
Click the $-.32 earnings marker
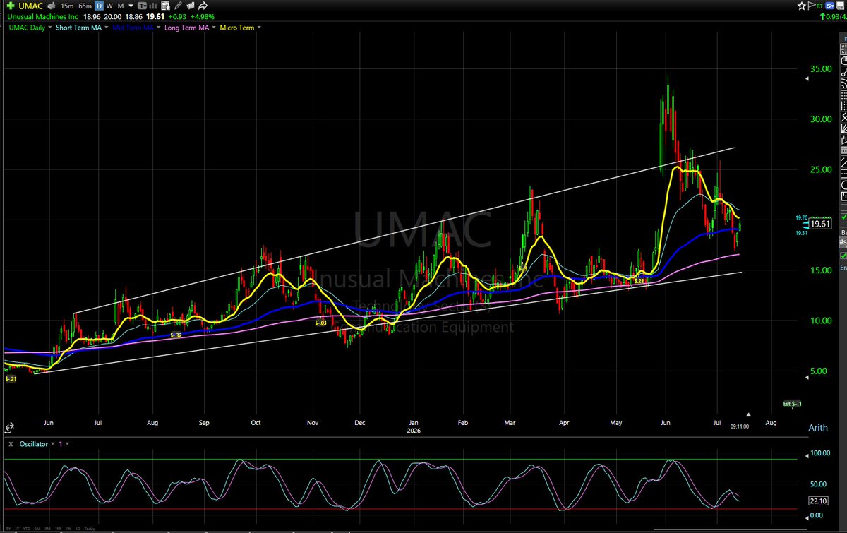pos(176,335)
